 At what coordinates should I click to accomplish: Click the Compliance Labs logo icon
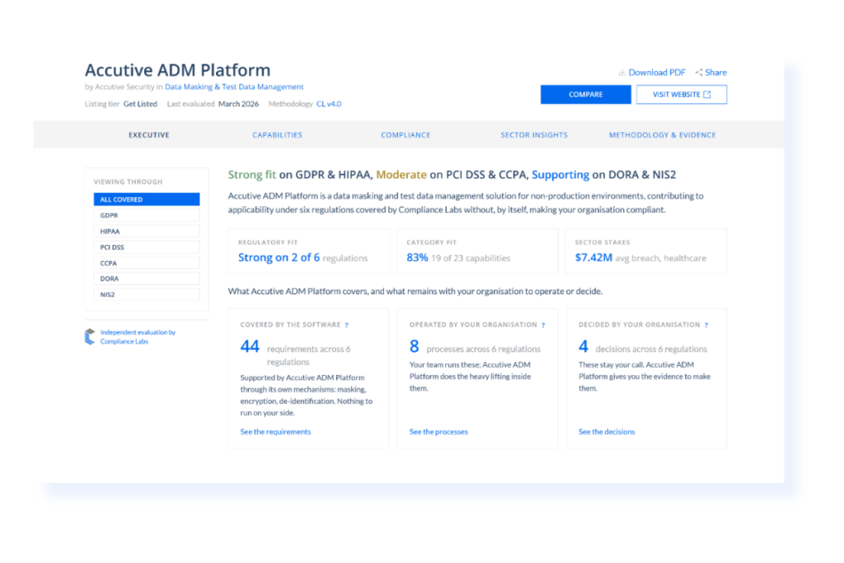[x=90, y=336]
